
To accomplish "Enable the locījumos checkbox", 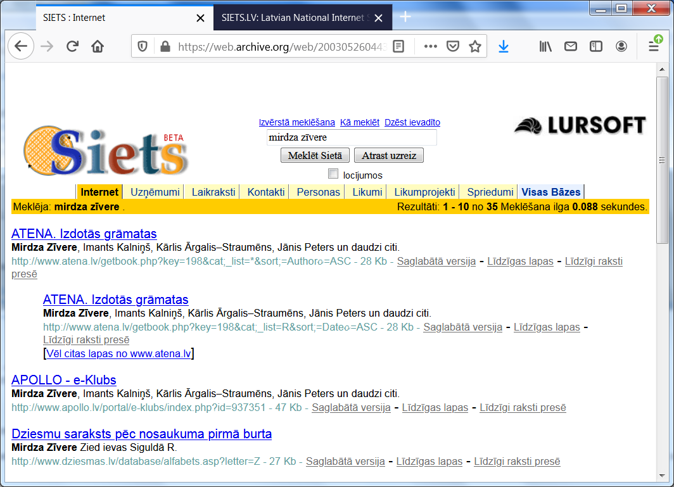I will tap(333, 174).
